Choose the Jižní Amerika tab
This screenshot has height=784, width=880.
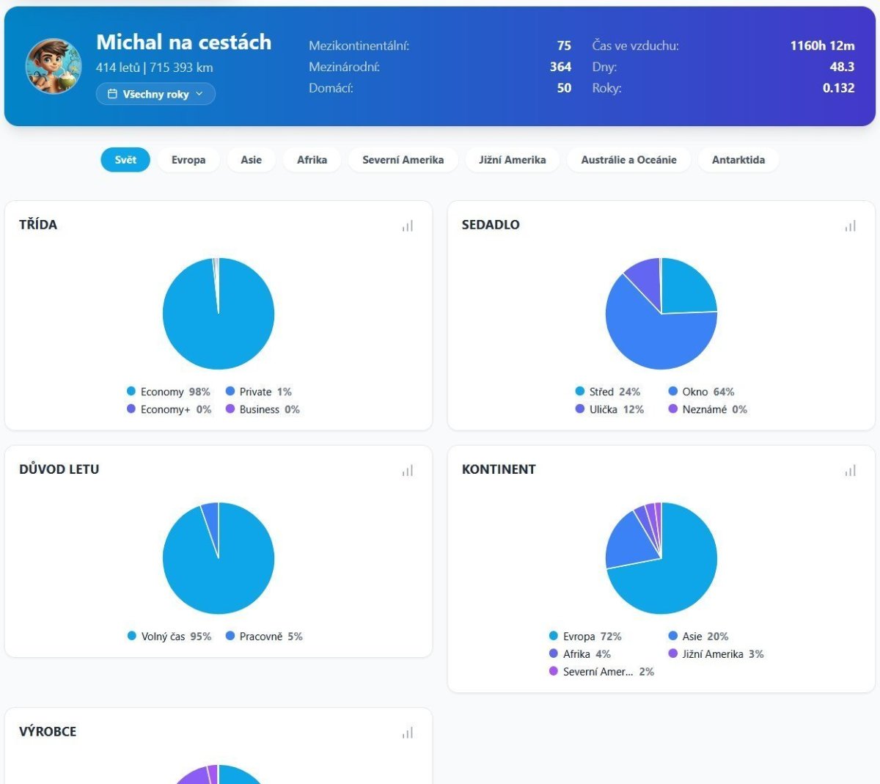[512, 160]
